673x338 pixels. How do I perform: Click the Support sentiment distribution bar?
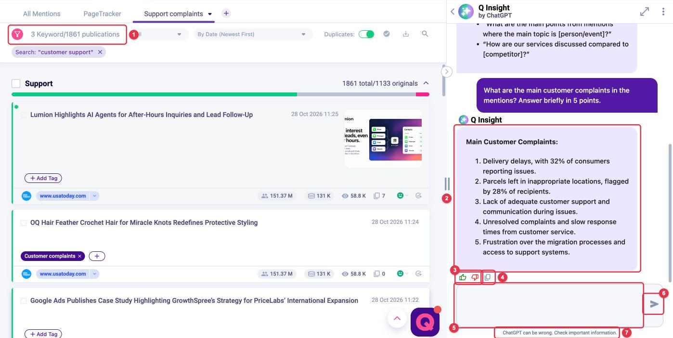pyautogui.click(x=220, y=94)
